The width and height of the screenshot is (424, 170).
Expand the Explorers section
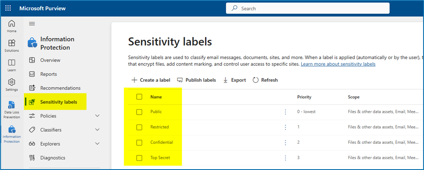click(97, 144)
